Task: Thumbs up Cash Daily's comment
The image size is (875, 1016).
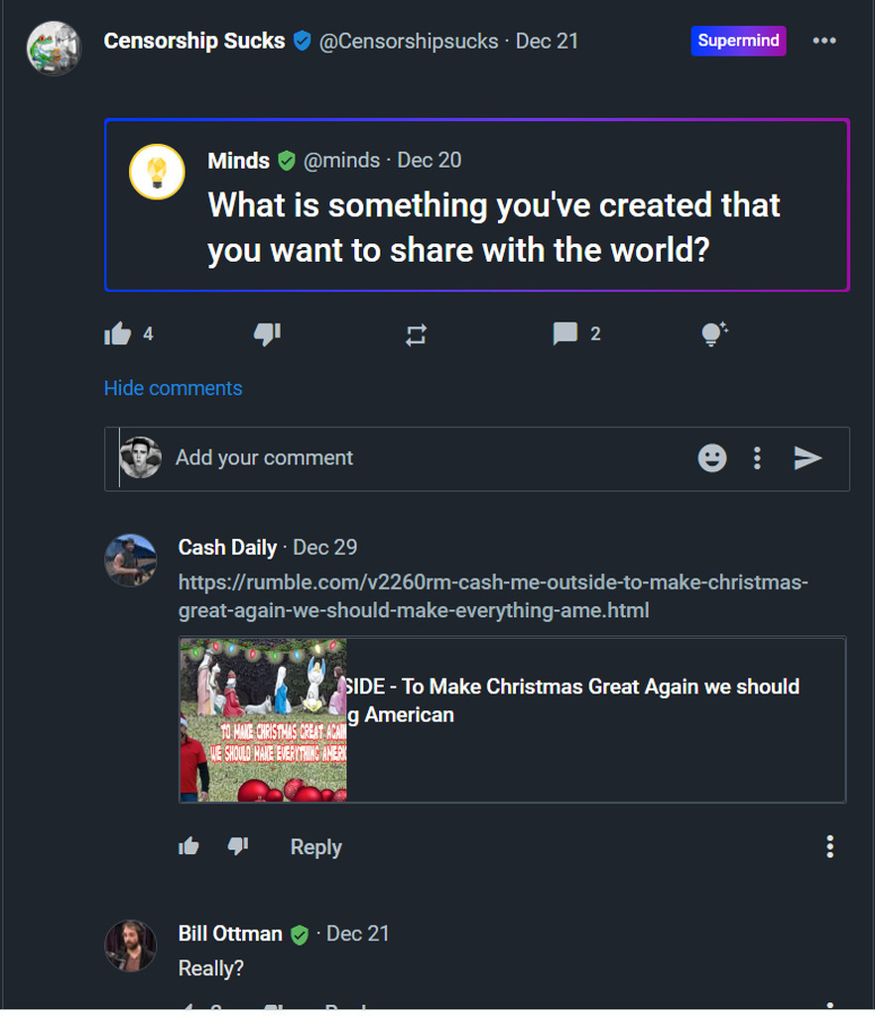Action: pos(188,846)
